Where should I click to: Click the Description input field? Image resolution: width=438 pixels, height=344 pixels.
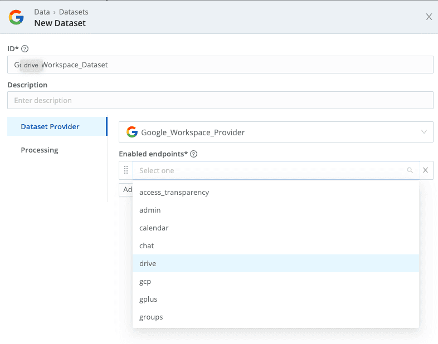(220, 100)
